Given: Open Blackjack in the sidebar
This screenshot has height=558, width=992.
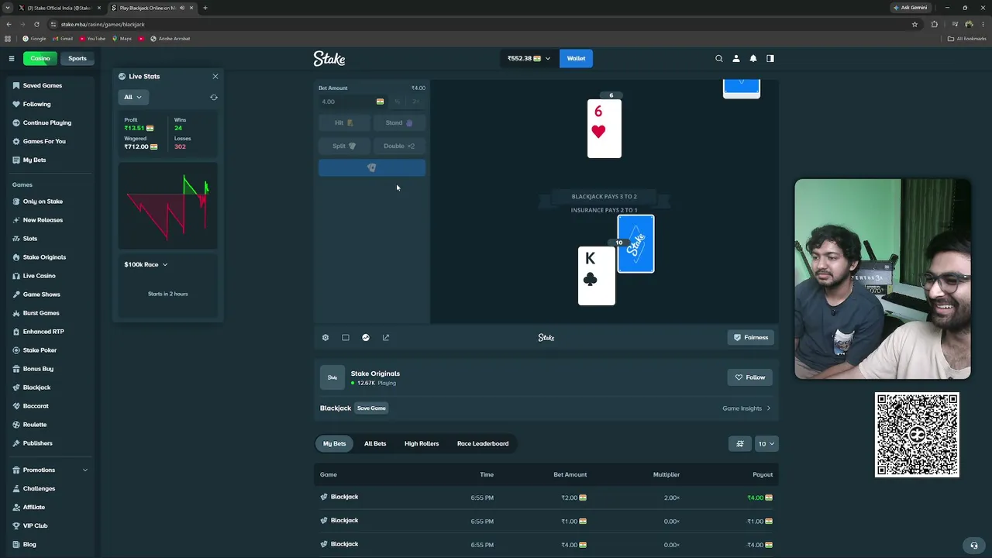Looking at the screenshot, I should click(x=48, y=387).
